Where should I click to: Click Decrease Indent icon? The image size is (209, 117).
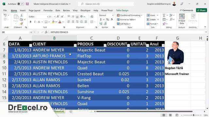(82, 22)
